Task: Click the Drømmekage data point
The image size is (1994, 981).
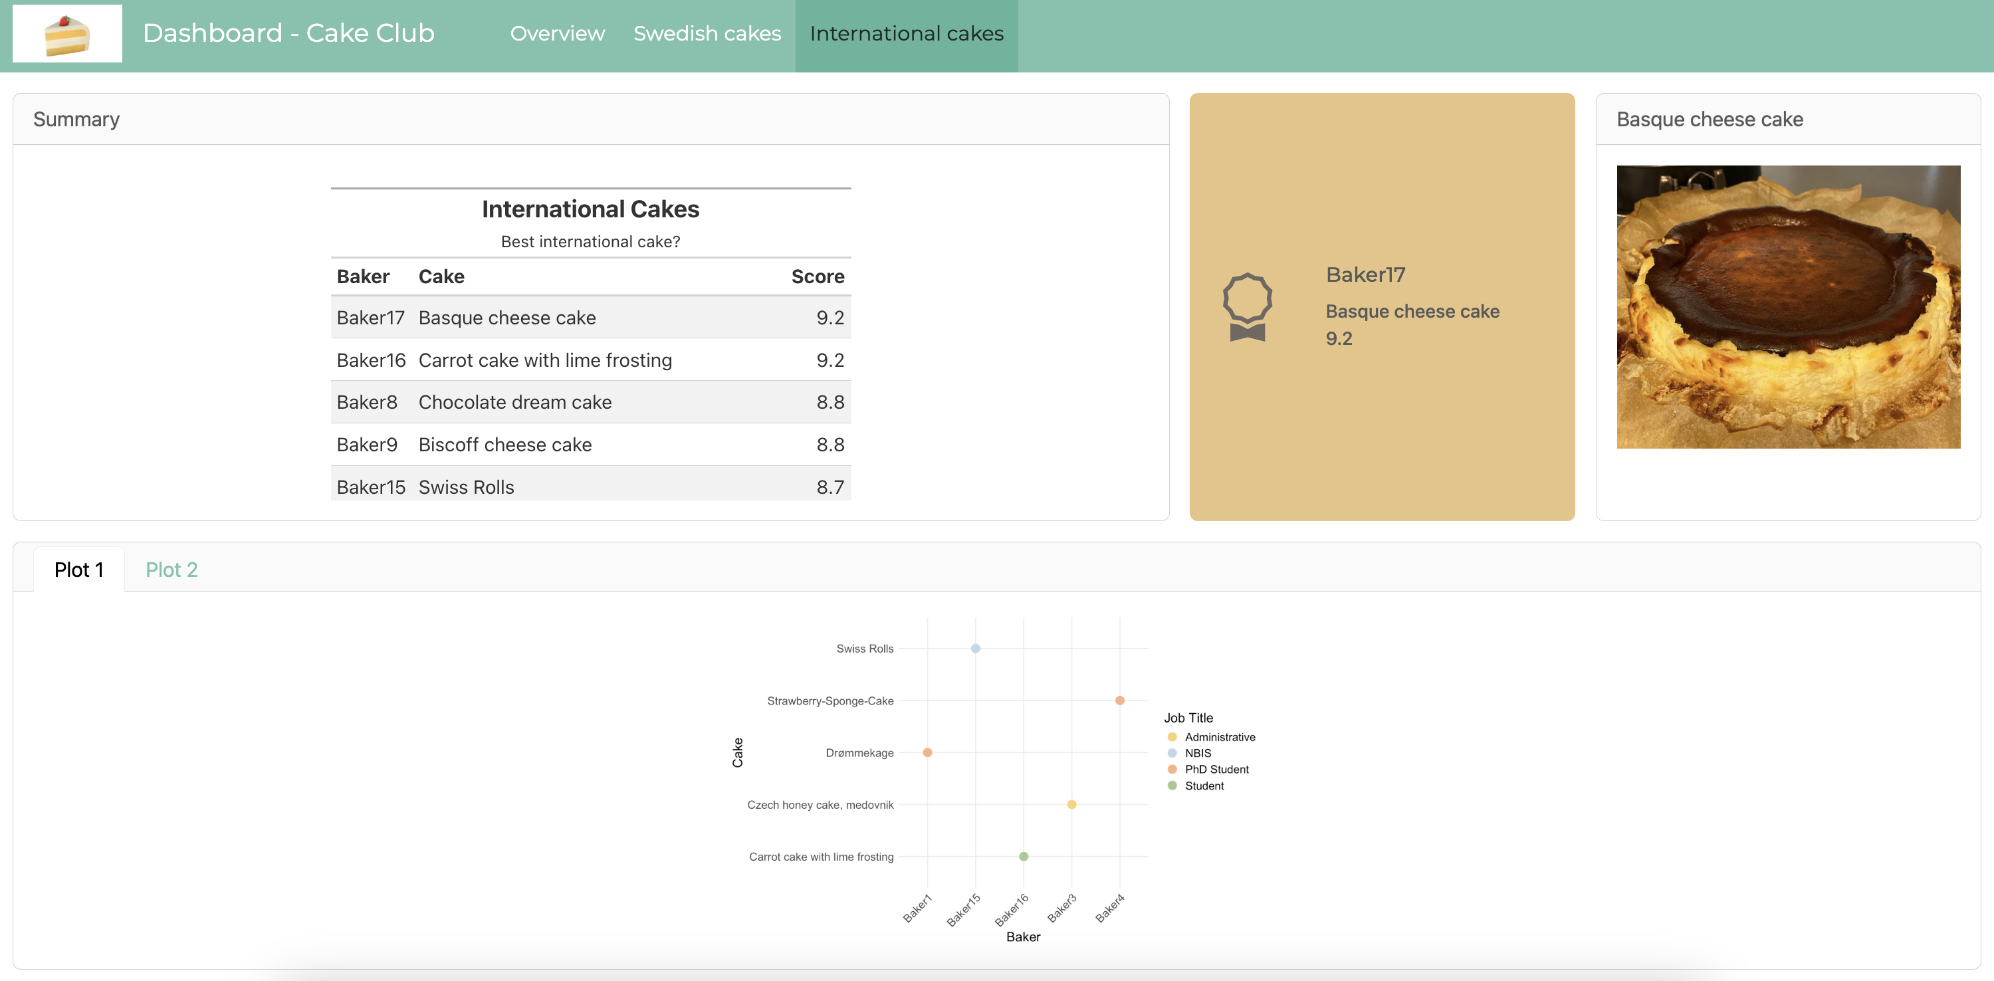Action: pyautogui.click(x=927, y=752)
